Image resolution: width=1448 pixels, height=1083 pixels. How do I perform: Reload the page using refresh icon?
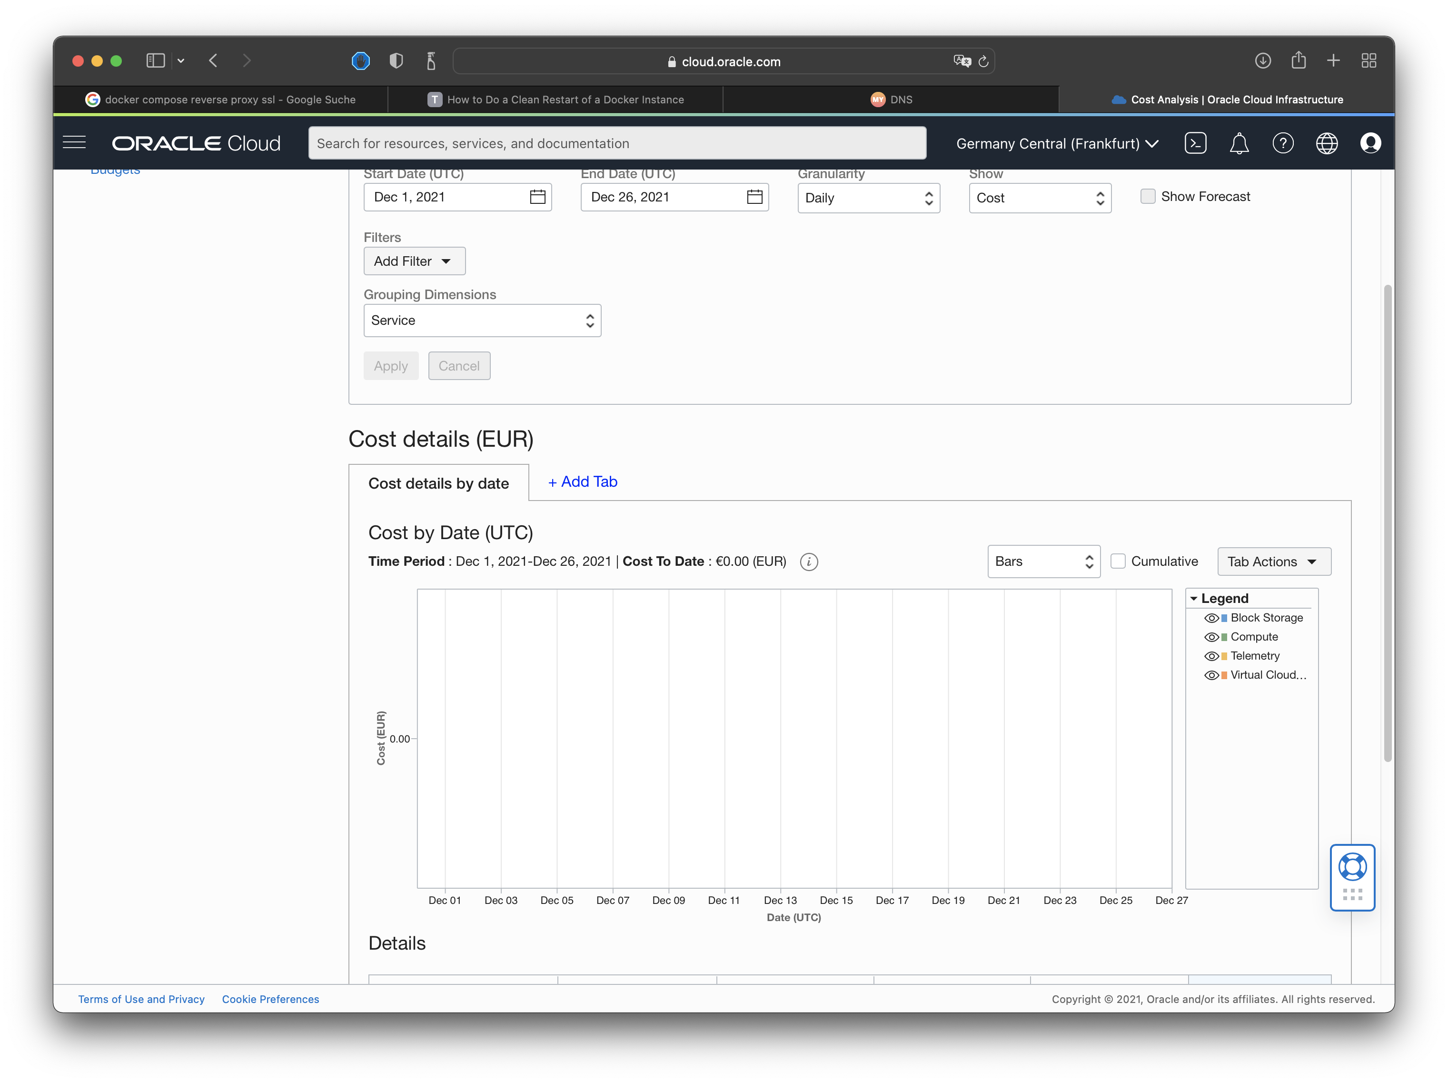pos(983,61)
